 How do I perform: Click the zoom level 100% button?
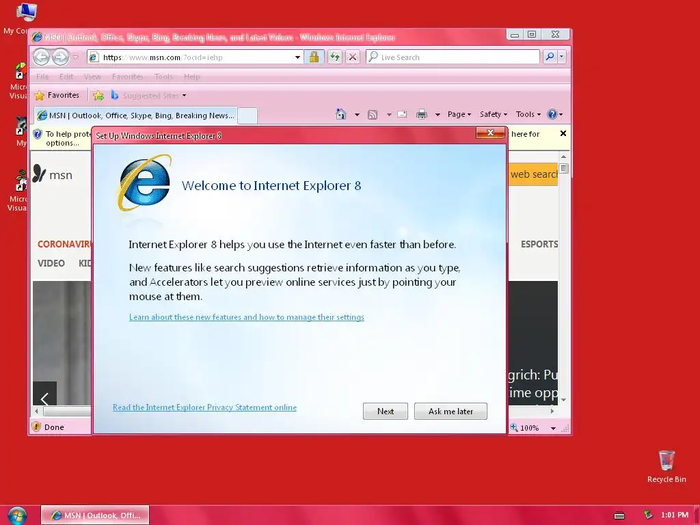[524, 428]
